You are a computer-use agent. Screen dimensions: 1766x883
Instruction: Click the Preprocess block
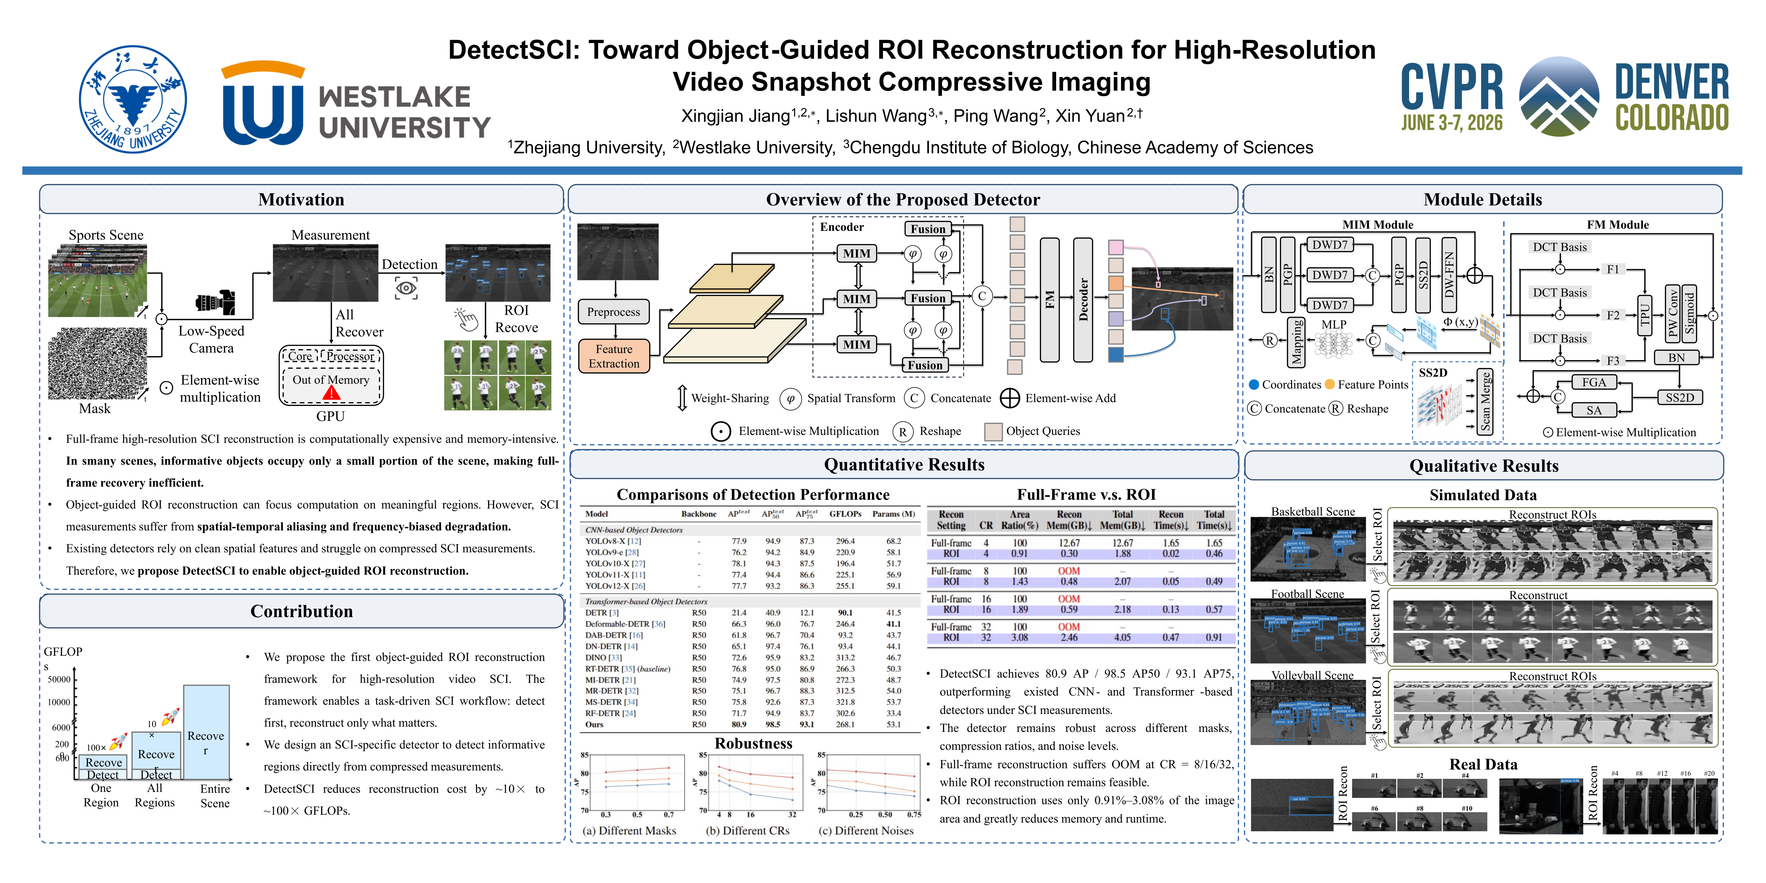click(x=614, y=312)
